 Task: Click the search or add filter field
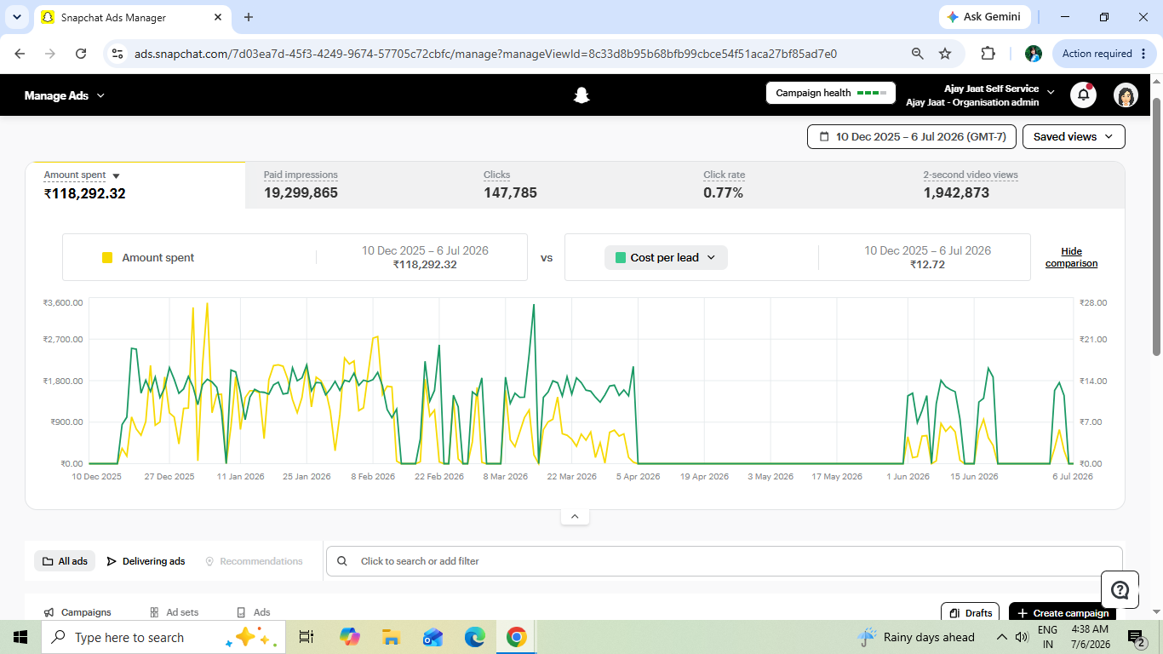725,561
